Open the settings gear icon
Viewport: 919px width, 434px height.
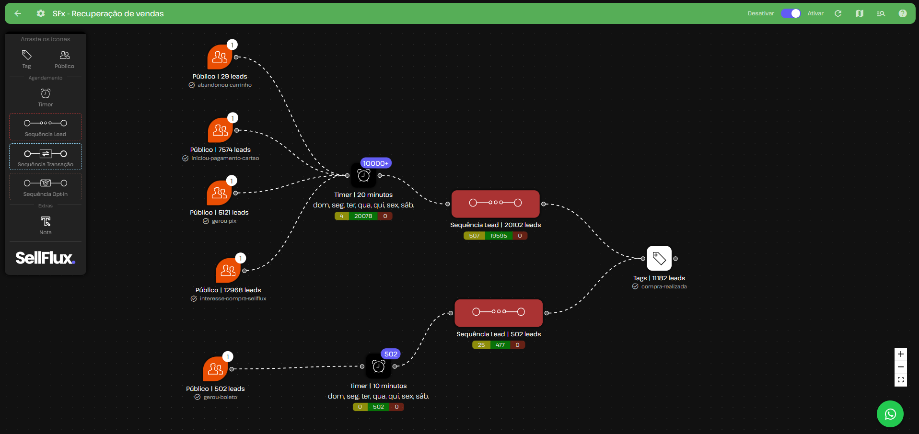click(41, 13)
